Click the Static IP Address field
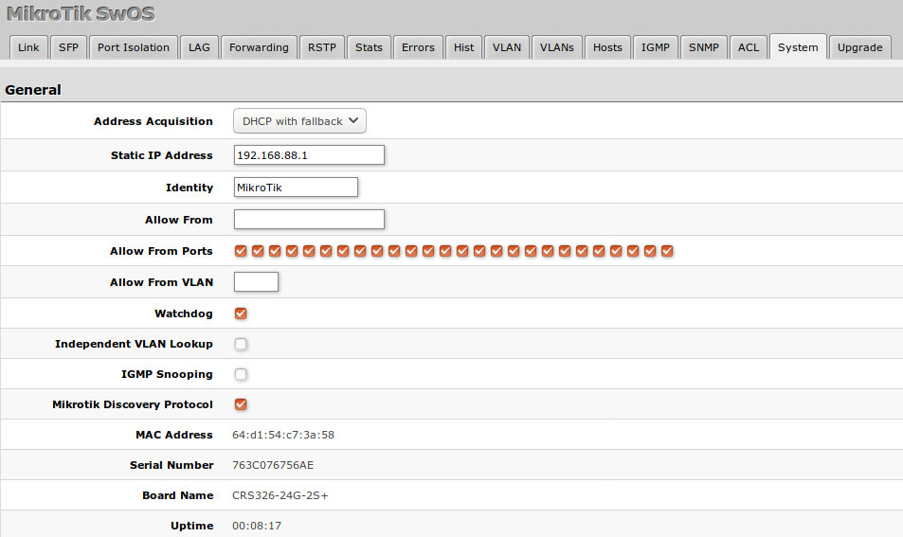 point(309,155)
